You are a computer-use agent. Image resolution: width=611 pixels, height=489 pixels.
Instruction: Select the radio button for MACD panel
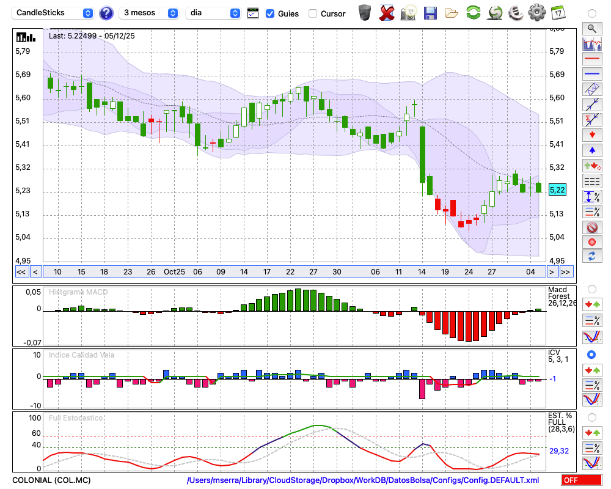pos(592,289)
